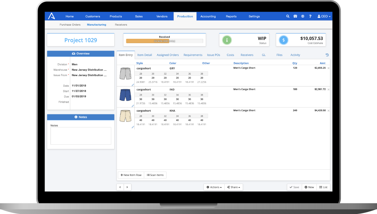Click inside the Notes text area
Screen dimensions: 377x214
(x=81, y=135)
